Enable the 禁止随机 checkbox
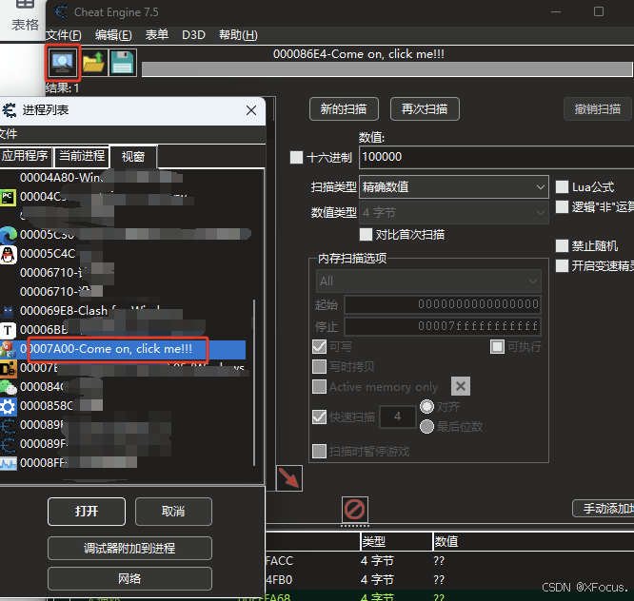The width and height of the screenshot is (634, 601). pyautogui.click(x=562, y=245)
